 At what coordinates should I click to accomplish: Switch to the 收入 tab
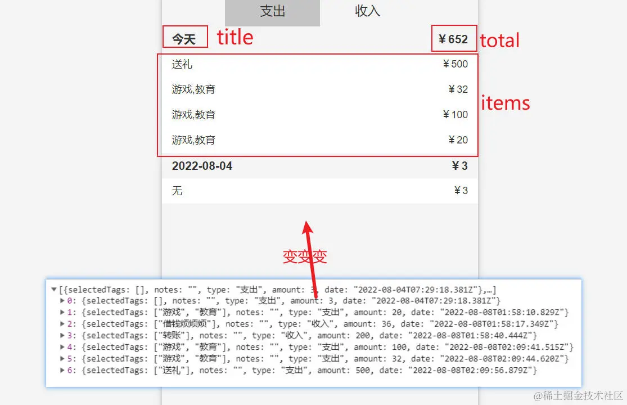(367, 11)
